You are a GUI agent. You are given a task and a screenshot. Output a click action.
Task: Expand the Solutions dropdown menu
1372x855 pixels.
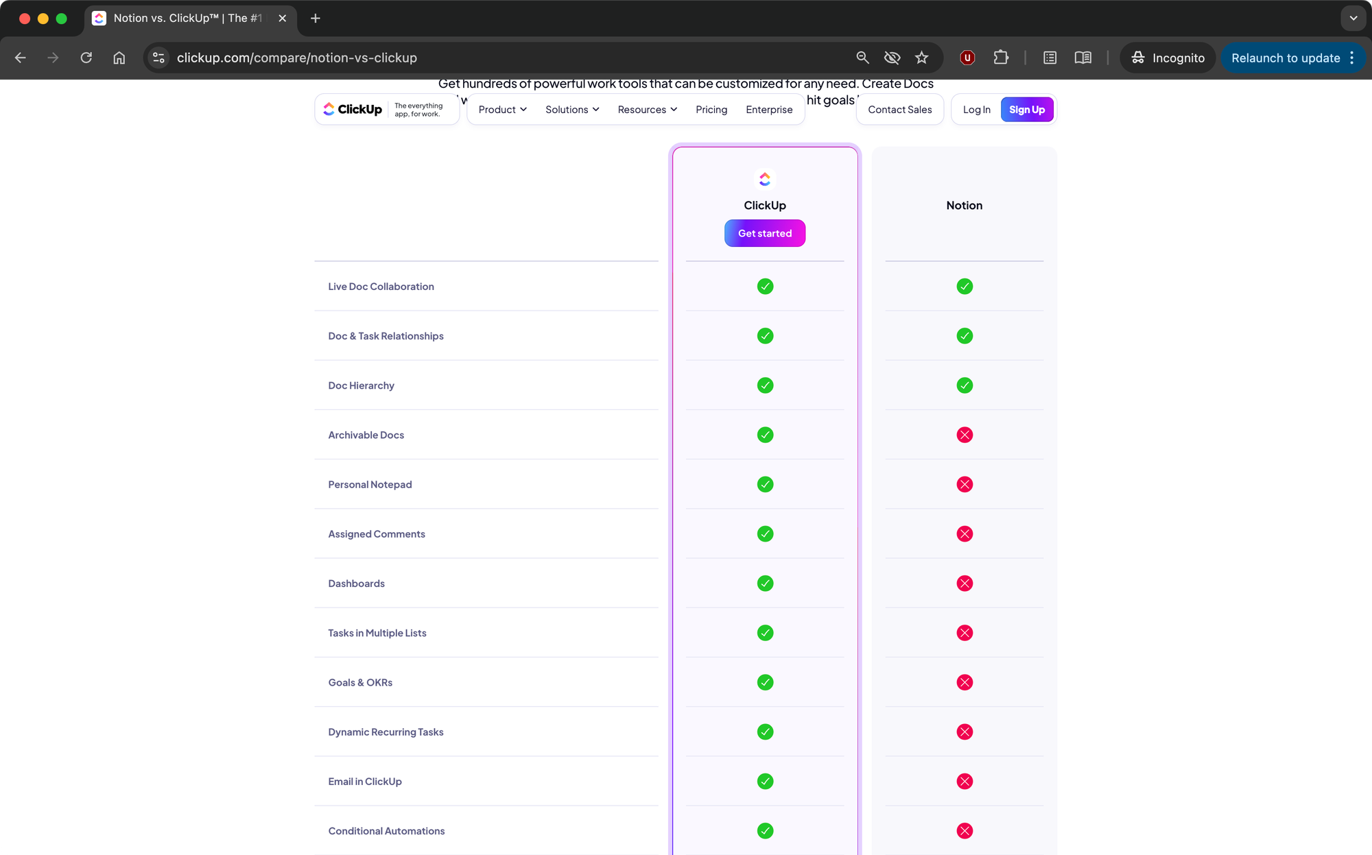pyautogui.click(x=572, y=110)
